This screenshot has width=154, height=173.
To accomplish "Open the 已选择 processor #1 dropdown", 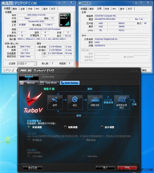I will coord(27,64).
